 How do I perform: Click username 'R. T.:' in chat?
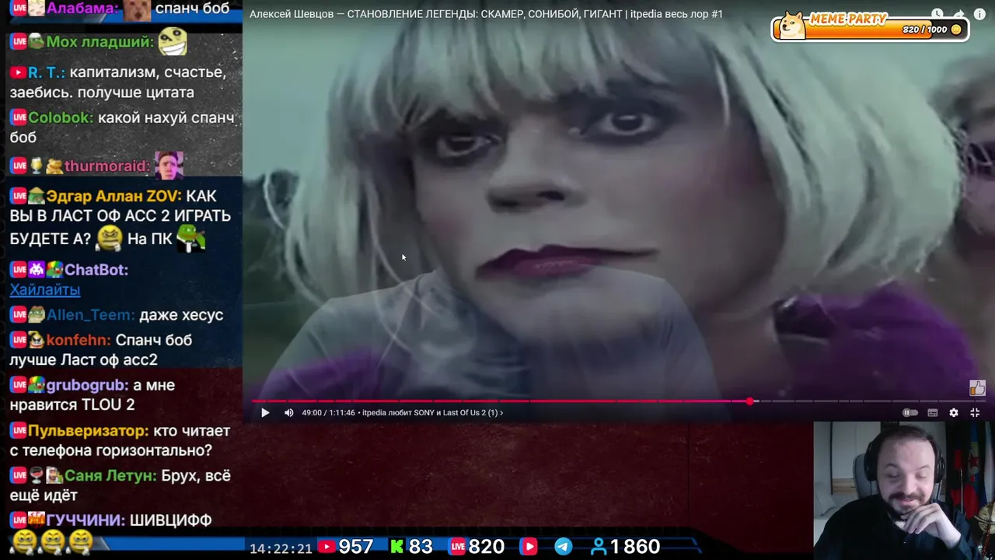47,72
